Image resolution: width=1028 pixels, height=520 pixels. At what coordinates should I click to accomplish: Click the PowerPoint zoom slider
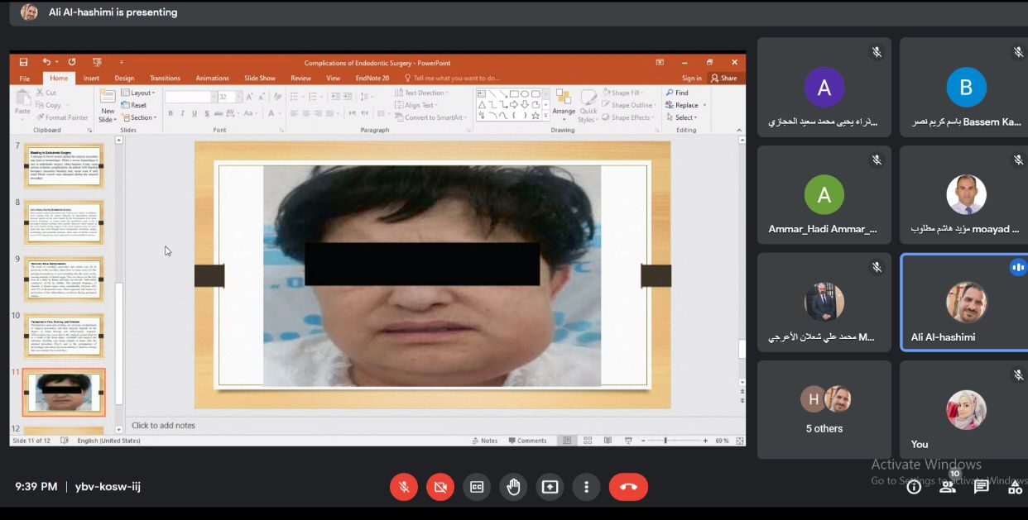tap(665, 441)
